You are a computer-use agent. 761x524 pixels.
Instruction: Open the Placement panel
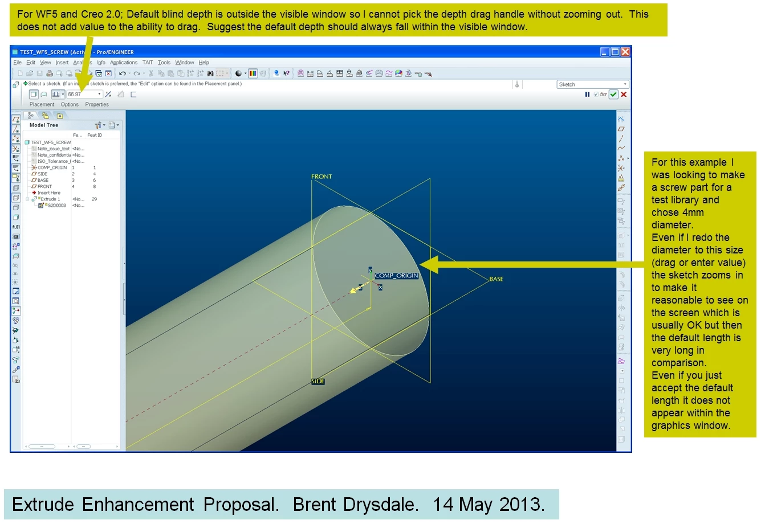pos(42,105)
